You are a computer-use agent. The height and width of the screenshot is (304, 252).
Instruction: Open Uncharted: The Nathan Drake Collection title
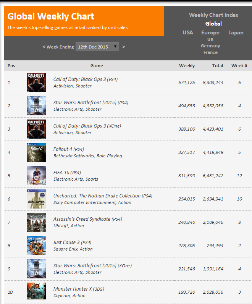coord(103,196)
